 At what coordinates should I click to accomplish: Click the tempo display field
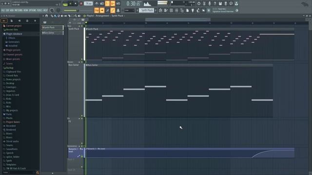click(x=88, y=3)
